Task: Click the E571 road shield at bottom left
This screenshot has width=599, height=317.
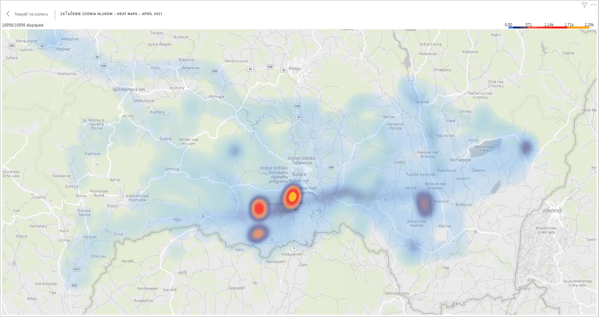Action: pos(77,269)
